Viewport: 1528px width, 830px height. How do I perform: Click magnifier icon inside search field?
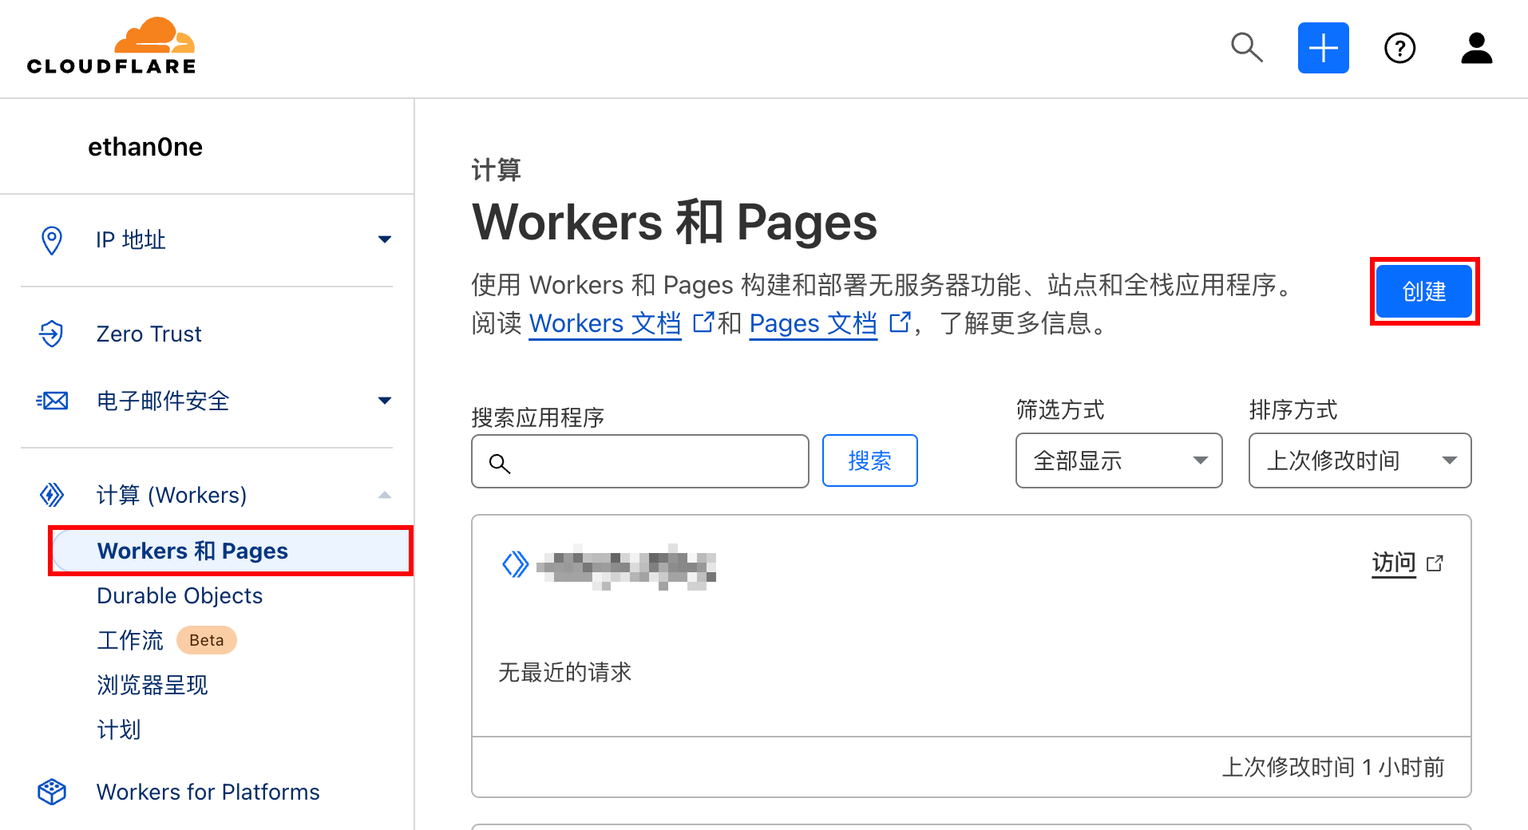point(499,463)
